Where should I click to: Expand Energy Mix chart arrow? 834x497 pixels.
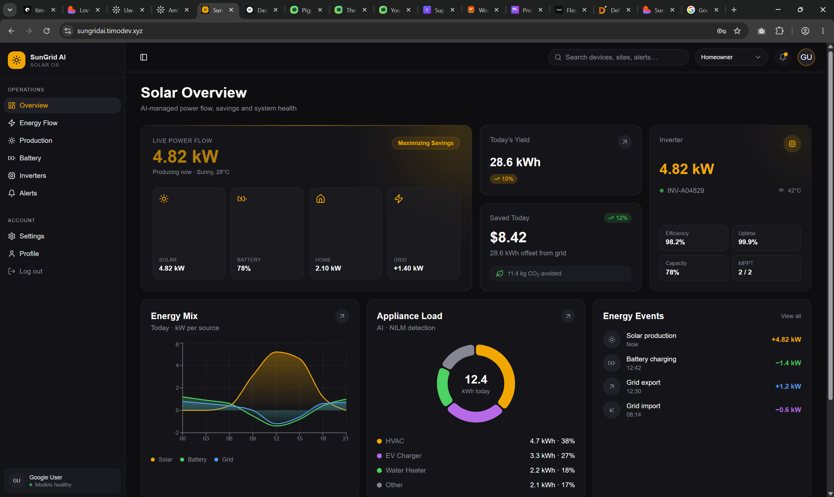pyautogui.click(x=342, y=316)
